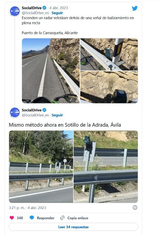This screenshot has width=164, height=234.
Task: Follow SocialDrive via top Seguir link
Action: (57, 13)
